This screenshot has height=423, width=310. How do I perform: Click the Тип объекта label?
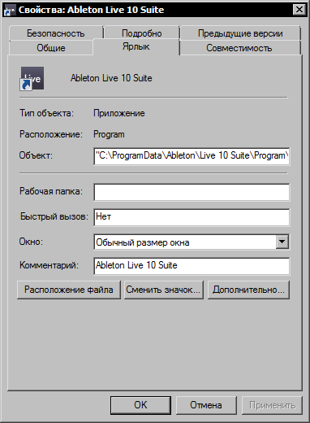pyautogui.click(x=46, y=113)
